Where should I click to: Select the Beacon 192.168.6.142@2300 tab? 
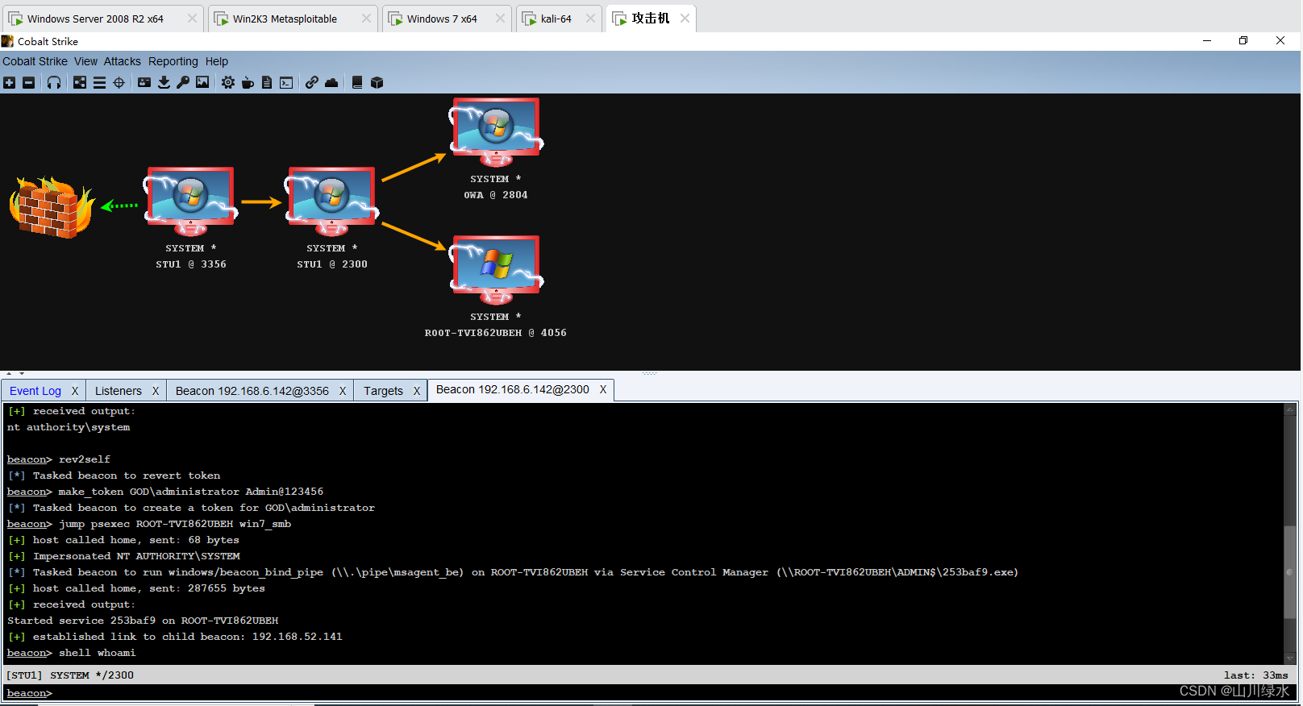coord(512,389)
